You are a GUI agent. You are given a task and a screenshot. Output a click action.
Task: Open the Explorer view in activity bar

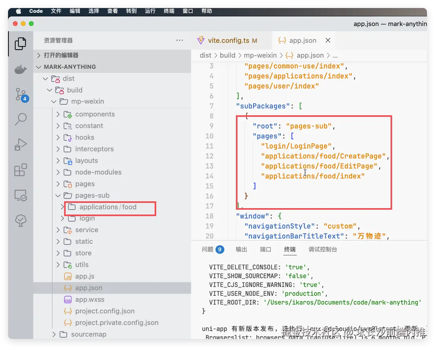(x=20, y=44)
